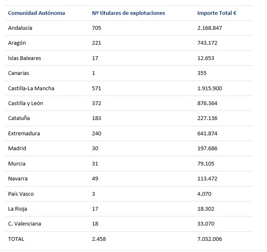Screen dimensions: 267x252
Task: Click the Castilla-La Mancha row label
Action: [31, 88]
